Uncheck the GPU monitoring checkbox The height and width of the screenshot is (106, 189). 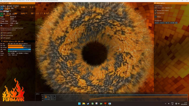click(2, 36)
